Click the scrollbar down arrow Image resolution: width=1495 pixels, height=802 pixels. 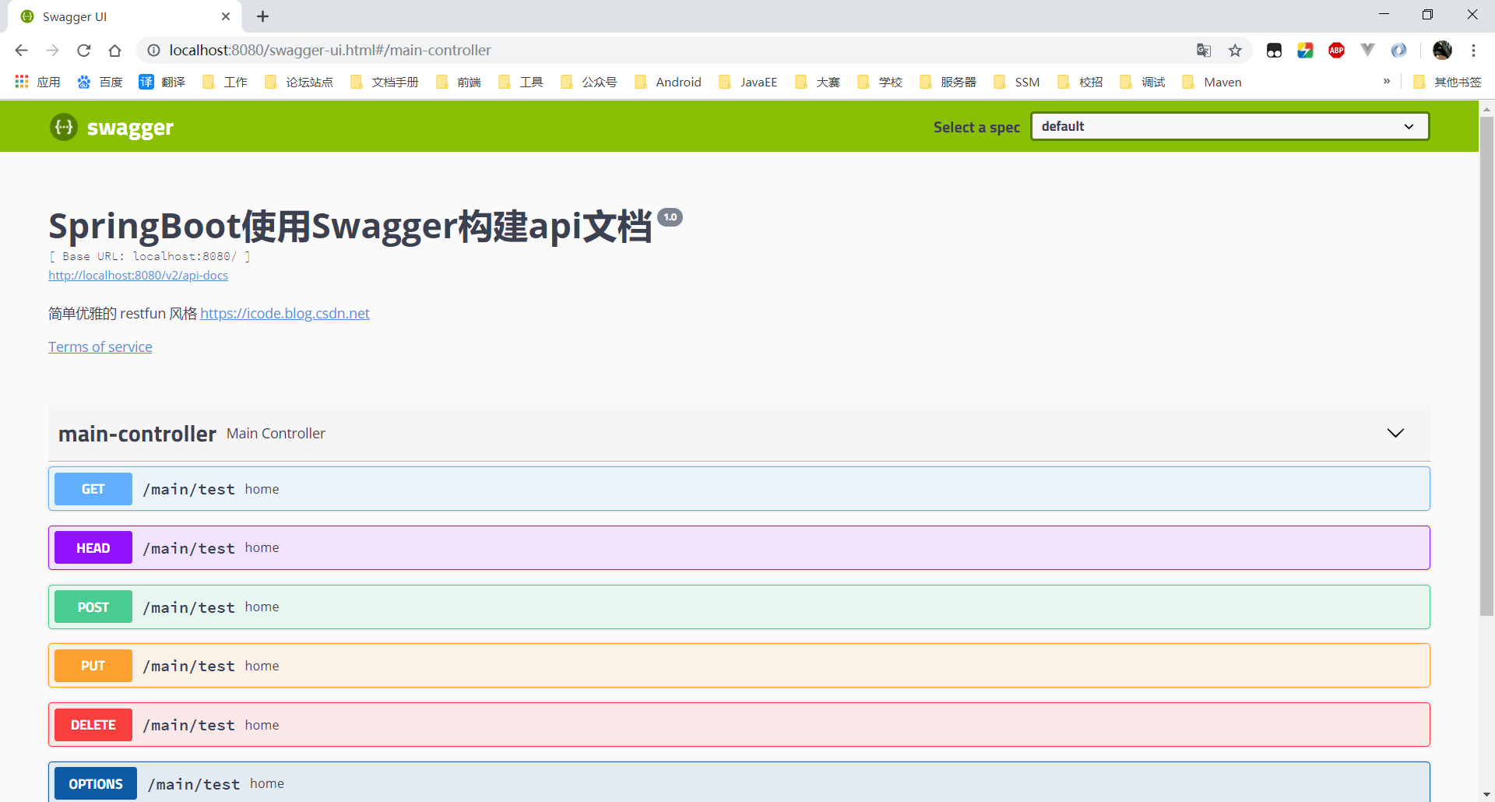coord(1486,794)
